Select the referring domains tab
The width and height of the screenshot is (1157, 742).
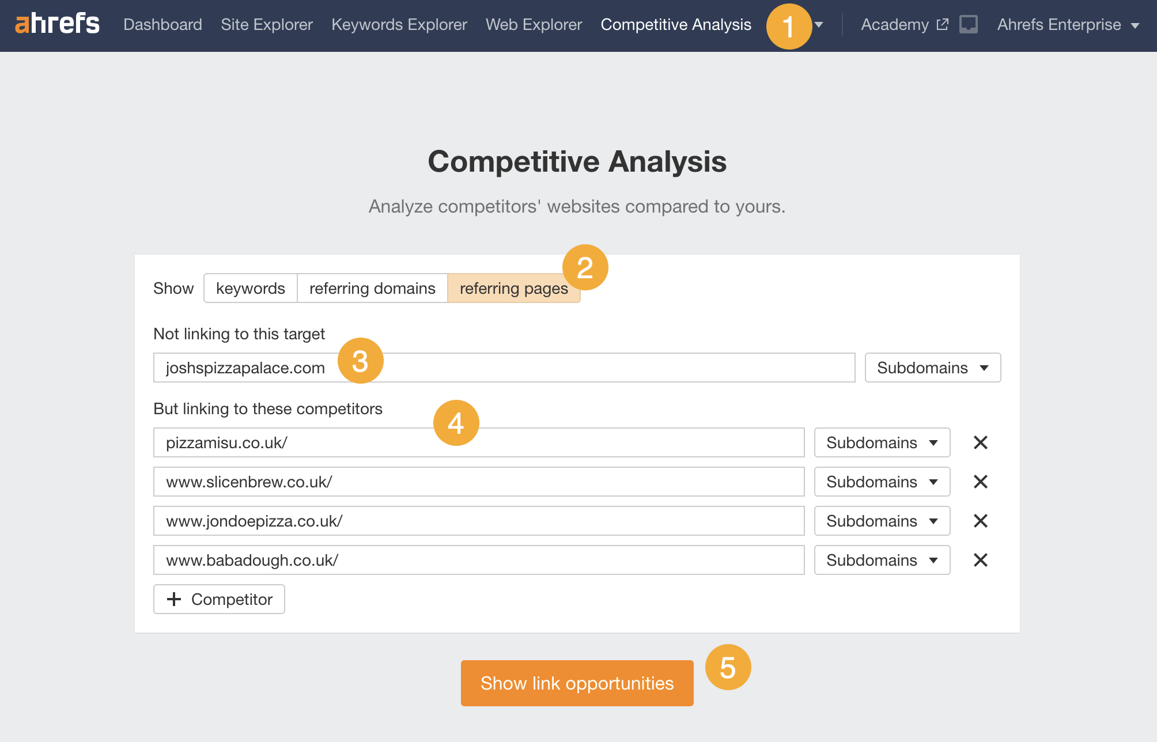tap(371, 287)
